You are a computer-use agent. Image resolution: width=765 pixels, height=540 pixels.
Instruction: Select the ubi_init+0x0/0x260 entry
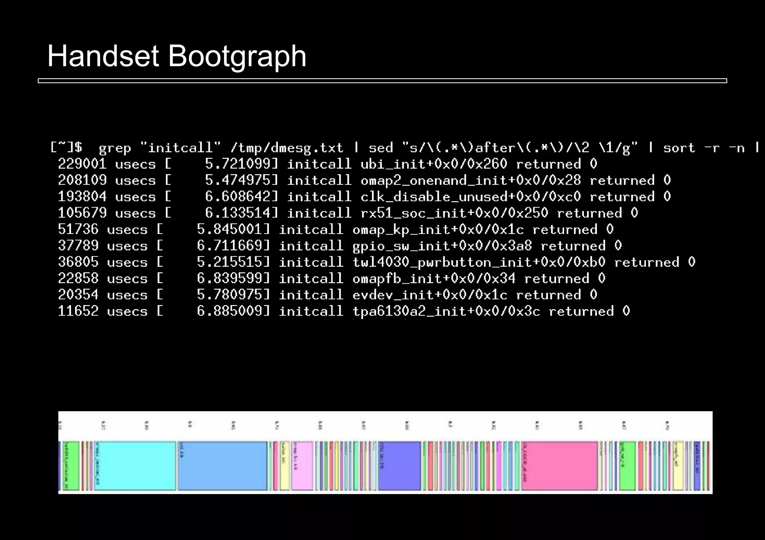coord(434,164)
